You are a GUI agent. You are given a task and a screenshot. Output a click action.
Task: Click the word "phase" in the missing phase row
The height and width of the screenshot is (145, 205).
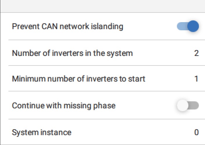[105, 105]
